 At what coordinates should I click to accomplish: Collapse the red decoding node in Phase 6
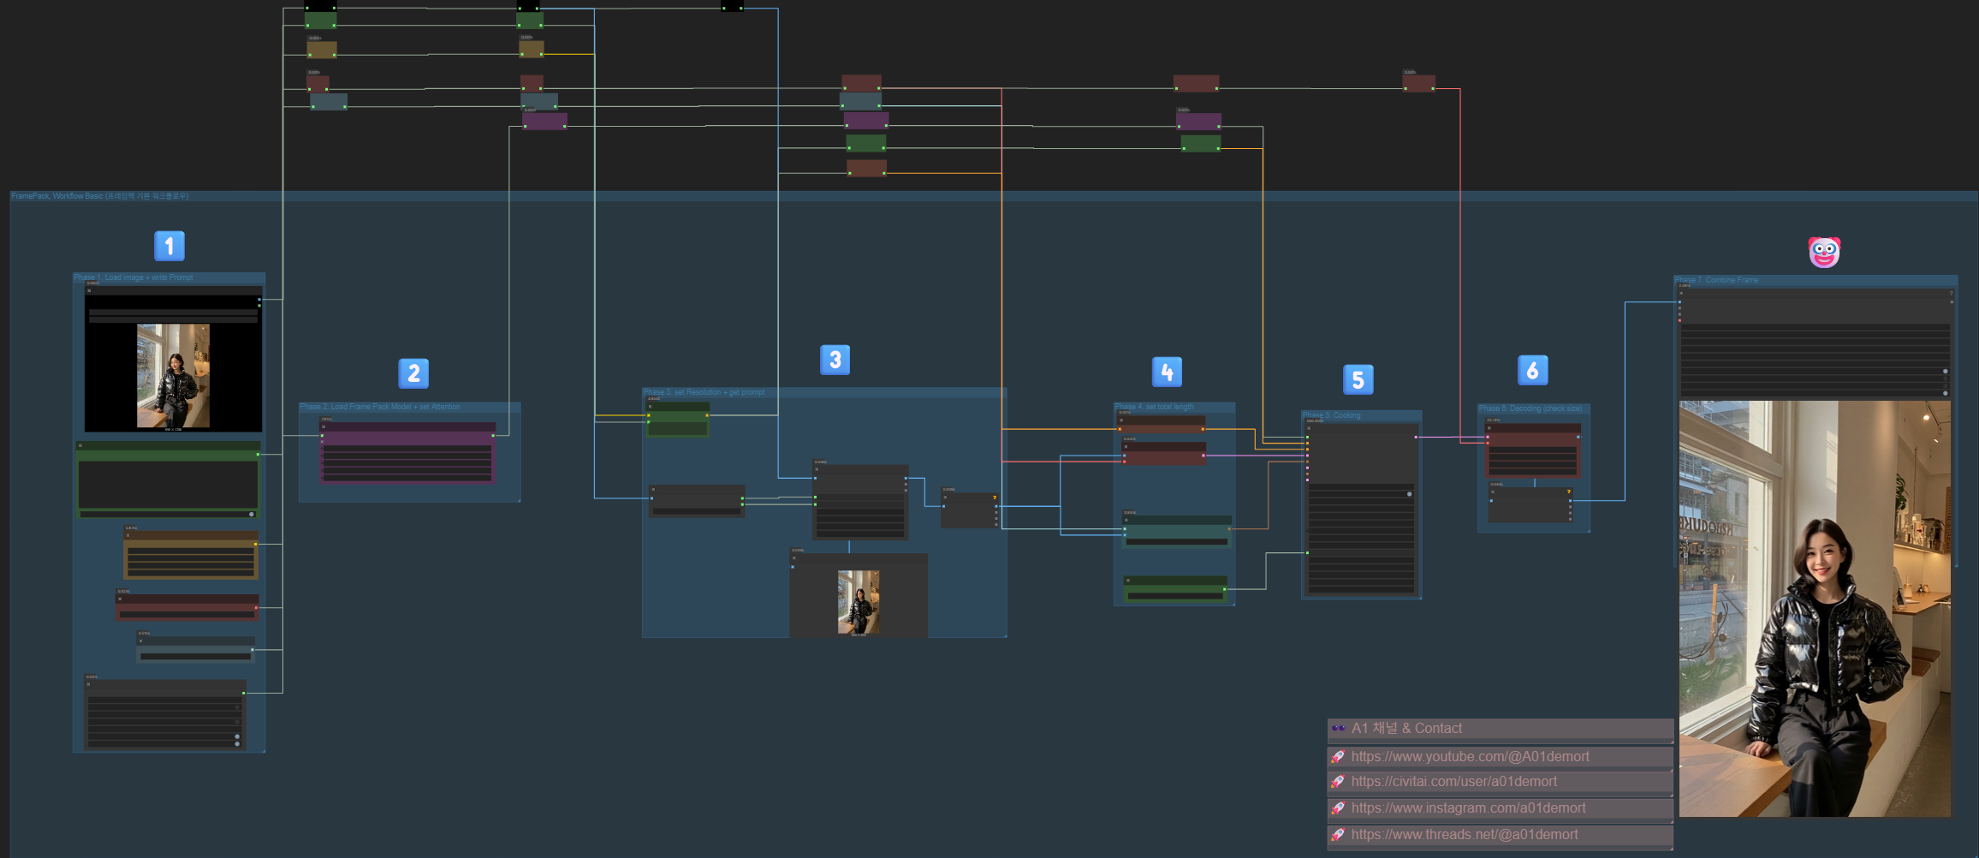tap(1489, 427)
